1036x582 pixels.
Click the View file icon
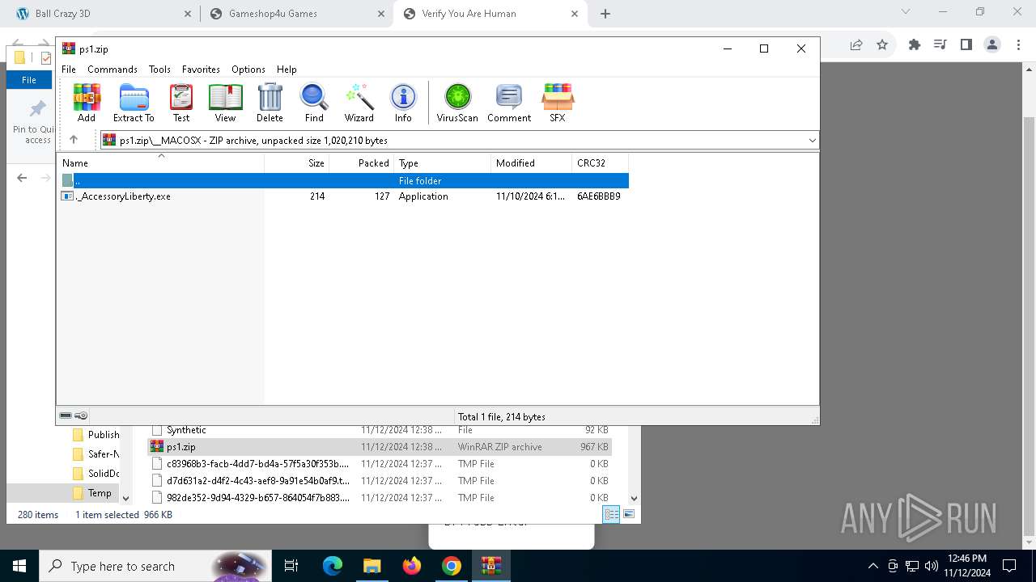(x=225, y=103)
